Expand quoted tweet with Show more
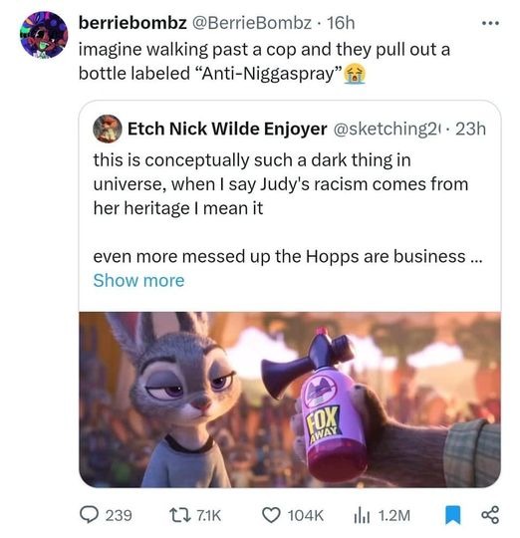Viewport: 520px width, 538px height. pos(138,280)
